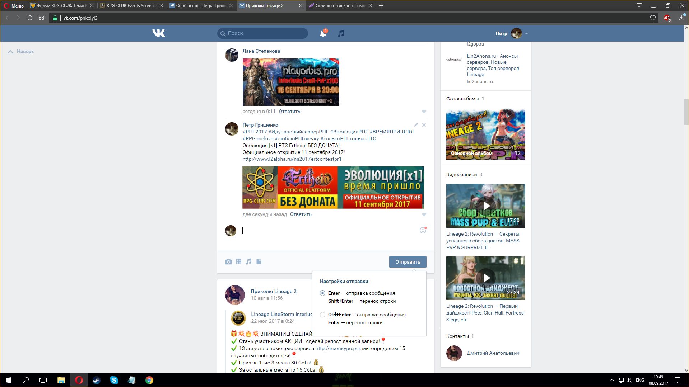
Task: Delete Петр Грищенко's comment with X
Action: click(x=424, y=125)
